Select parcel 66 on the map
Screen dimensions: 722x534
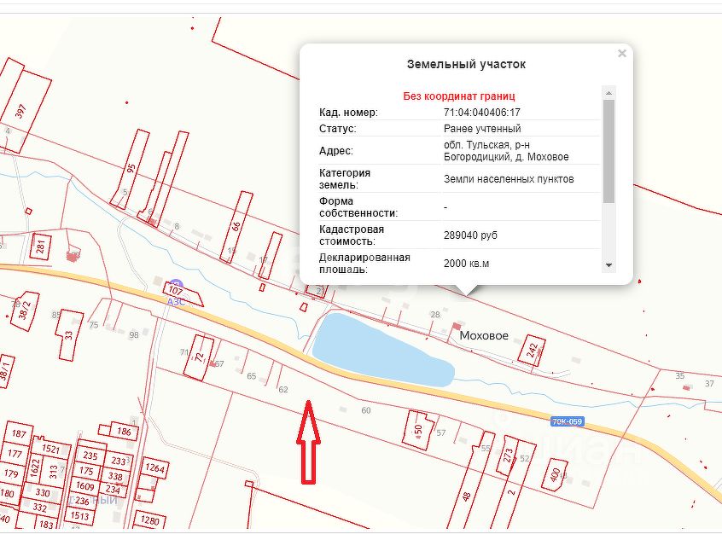coord(236,227)
